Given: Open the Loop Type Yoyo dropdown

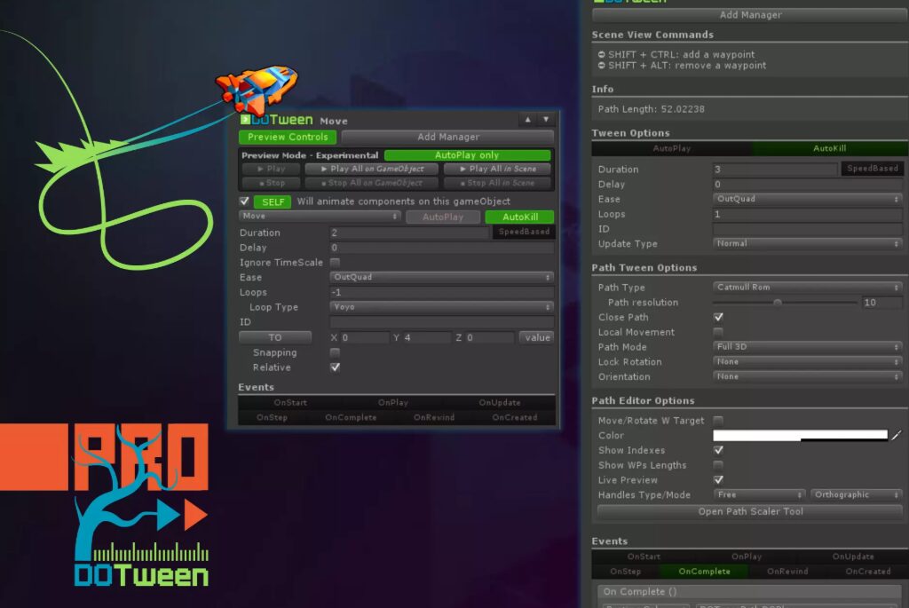Looking at the screenshot, I should click(441, 307).
